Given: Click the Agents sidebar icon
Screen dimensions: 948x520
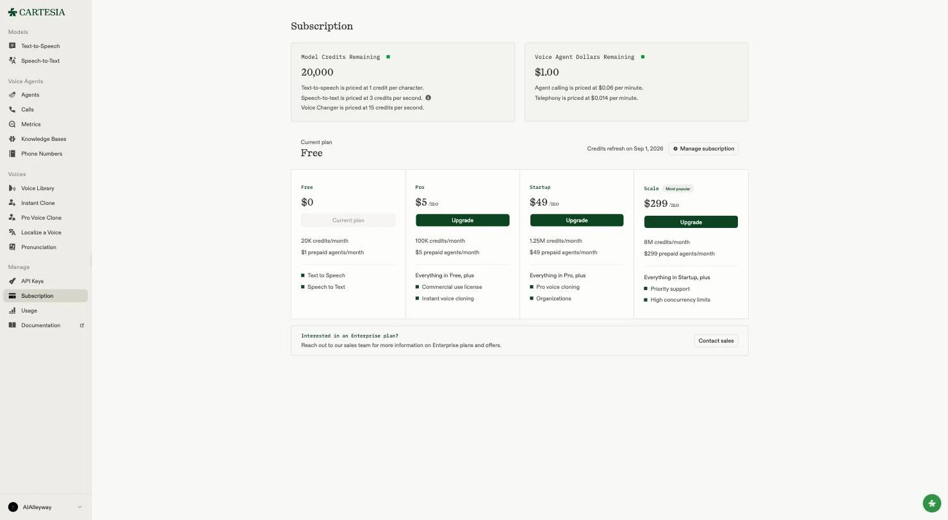Looking at the screenshot, I should (12, 95).
